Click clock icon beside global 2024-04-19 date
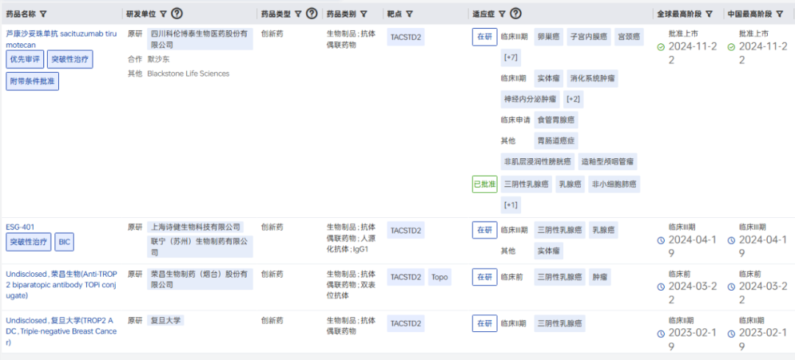 660,240
